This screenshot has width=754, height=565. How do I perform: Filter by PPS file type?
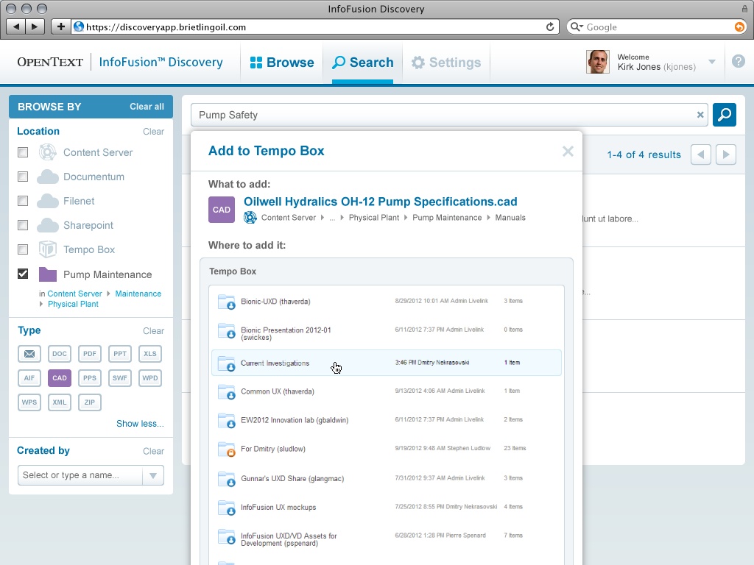click(x=89, y=378)
